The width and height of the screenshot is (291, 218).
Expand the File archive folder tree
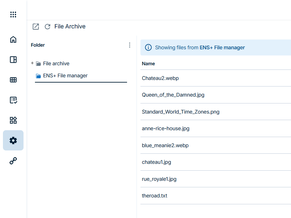[32, 63]
